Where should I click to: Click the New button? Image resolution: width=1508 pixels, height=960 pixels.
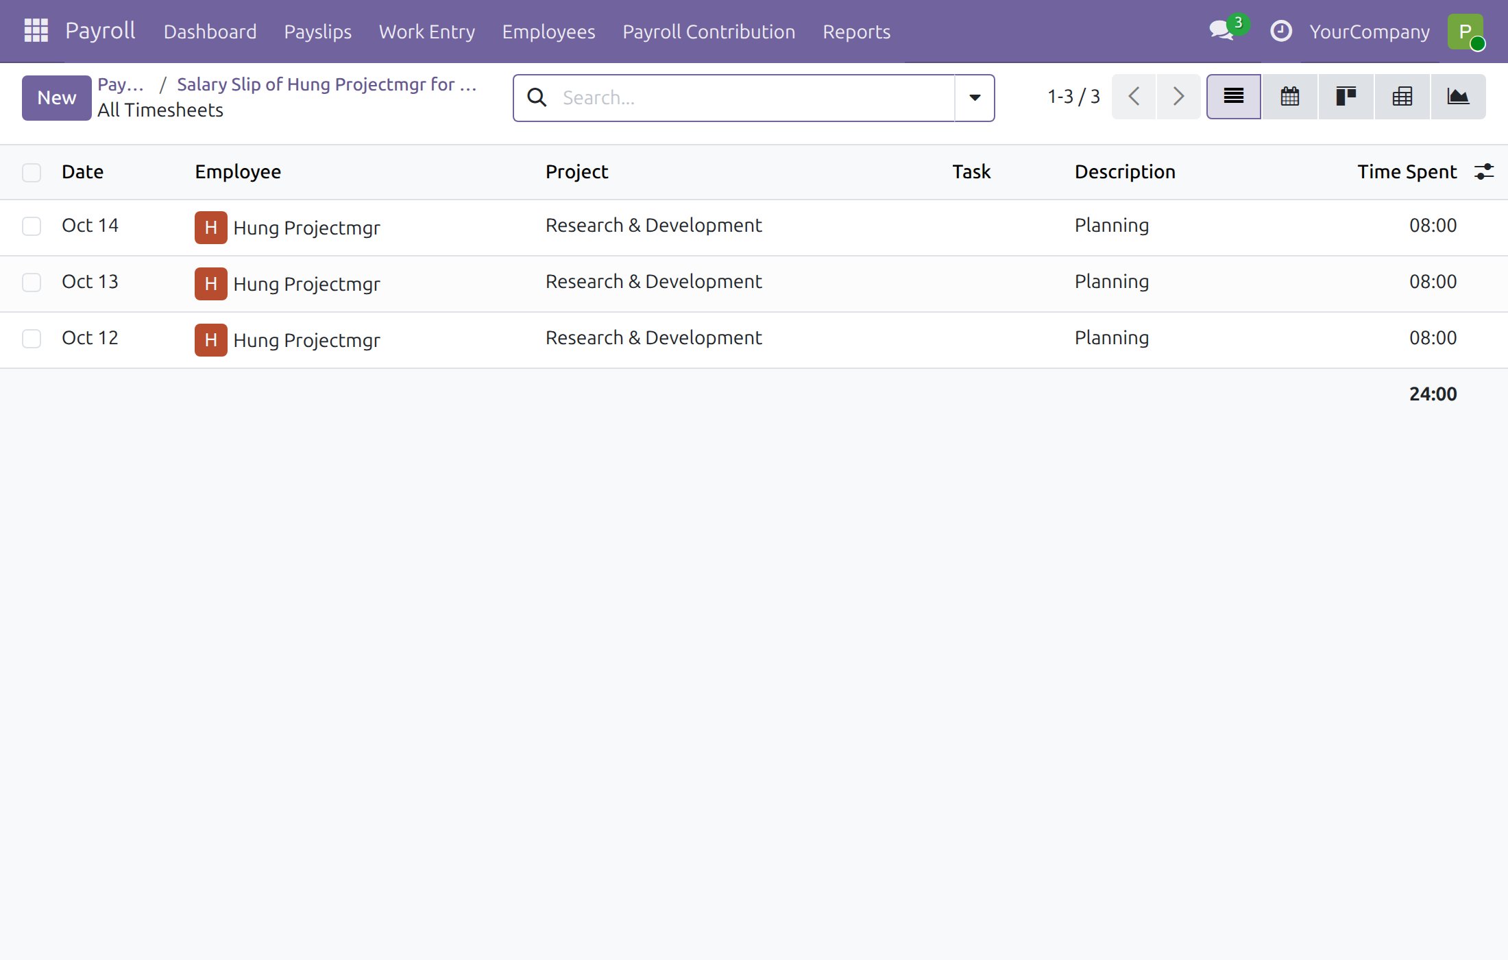[57, 98]
